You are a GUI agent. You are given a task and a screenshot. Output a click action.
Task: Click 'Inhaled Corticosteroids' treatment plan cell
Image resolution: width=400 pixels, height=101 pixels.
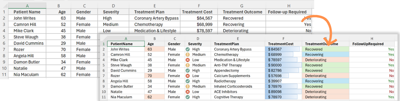point(238,86)
